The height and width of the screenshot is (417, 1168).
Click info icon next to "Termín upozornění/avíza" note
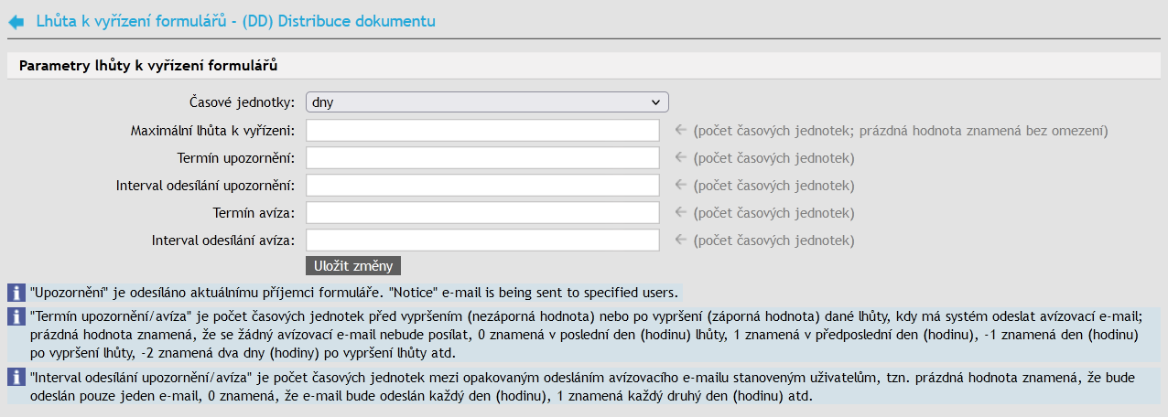pyautogui.click(x=16, y=316)
